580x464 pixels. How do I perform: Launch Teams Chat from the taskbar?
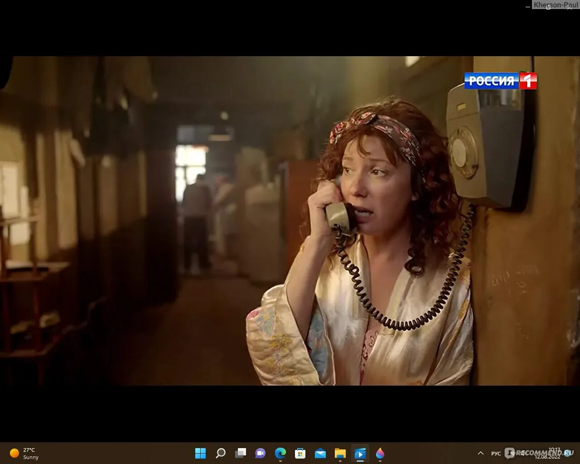[260, 453]
